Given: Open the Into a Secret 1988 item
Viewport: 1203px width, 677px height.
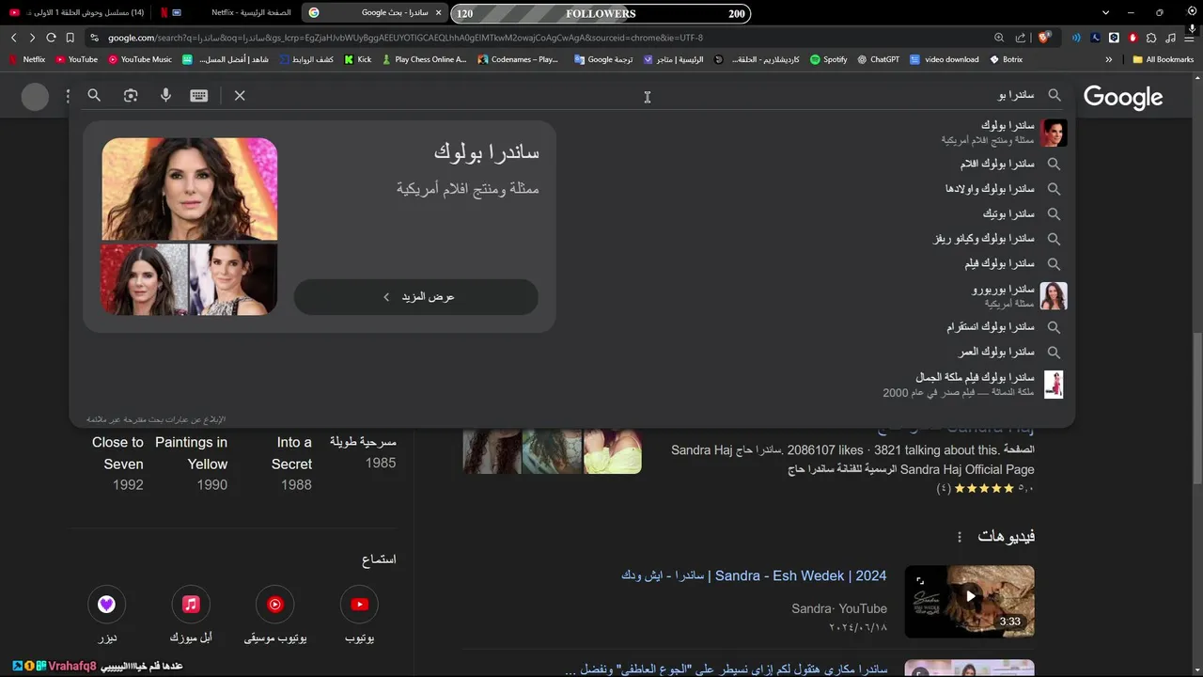Looking at the screenshot, I should click(x=293, y=463).
